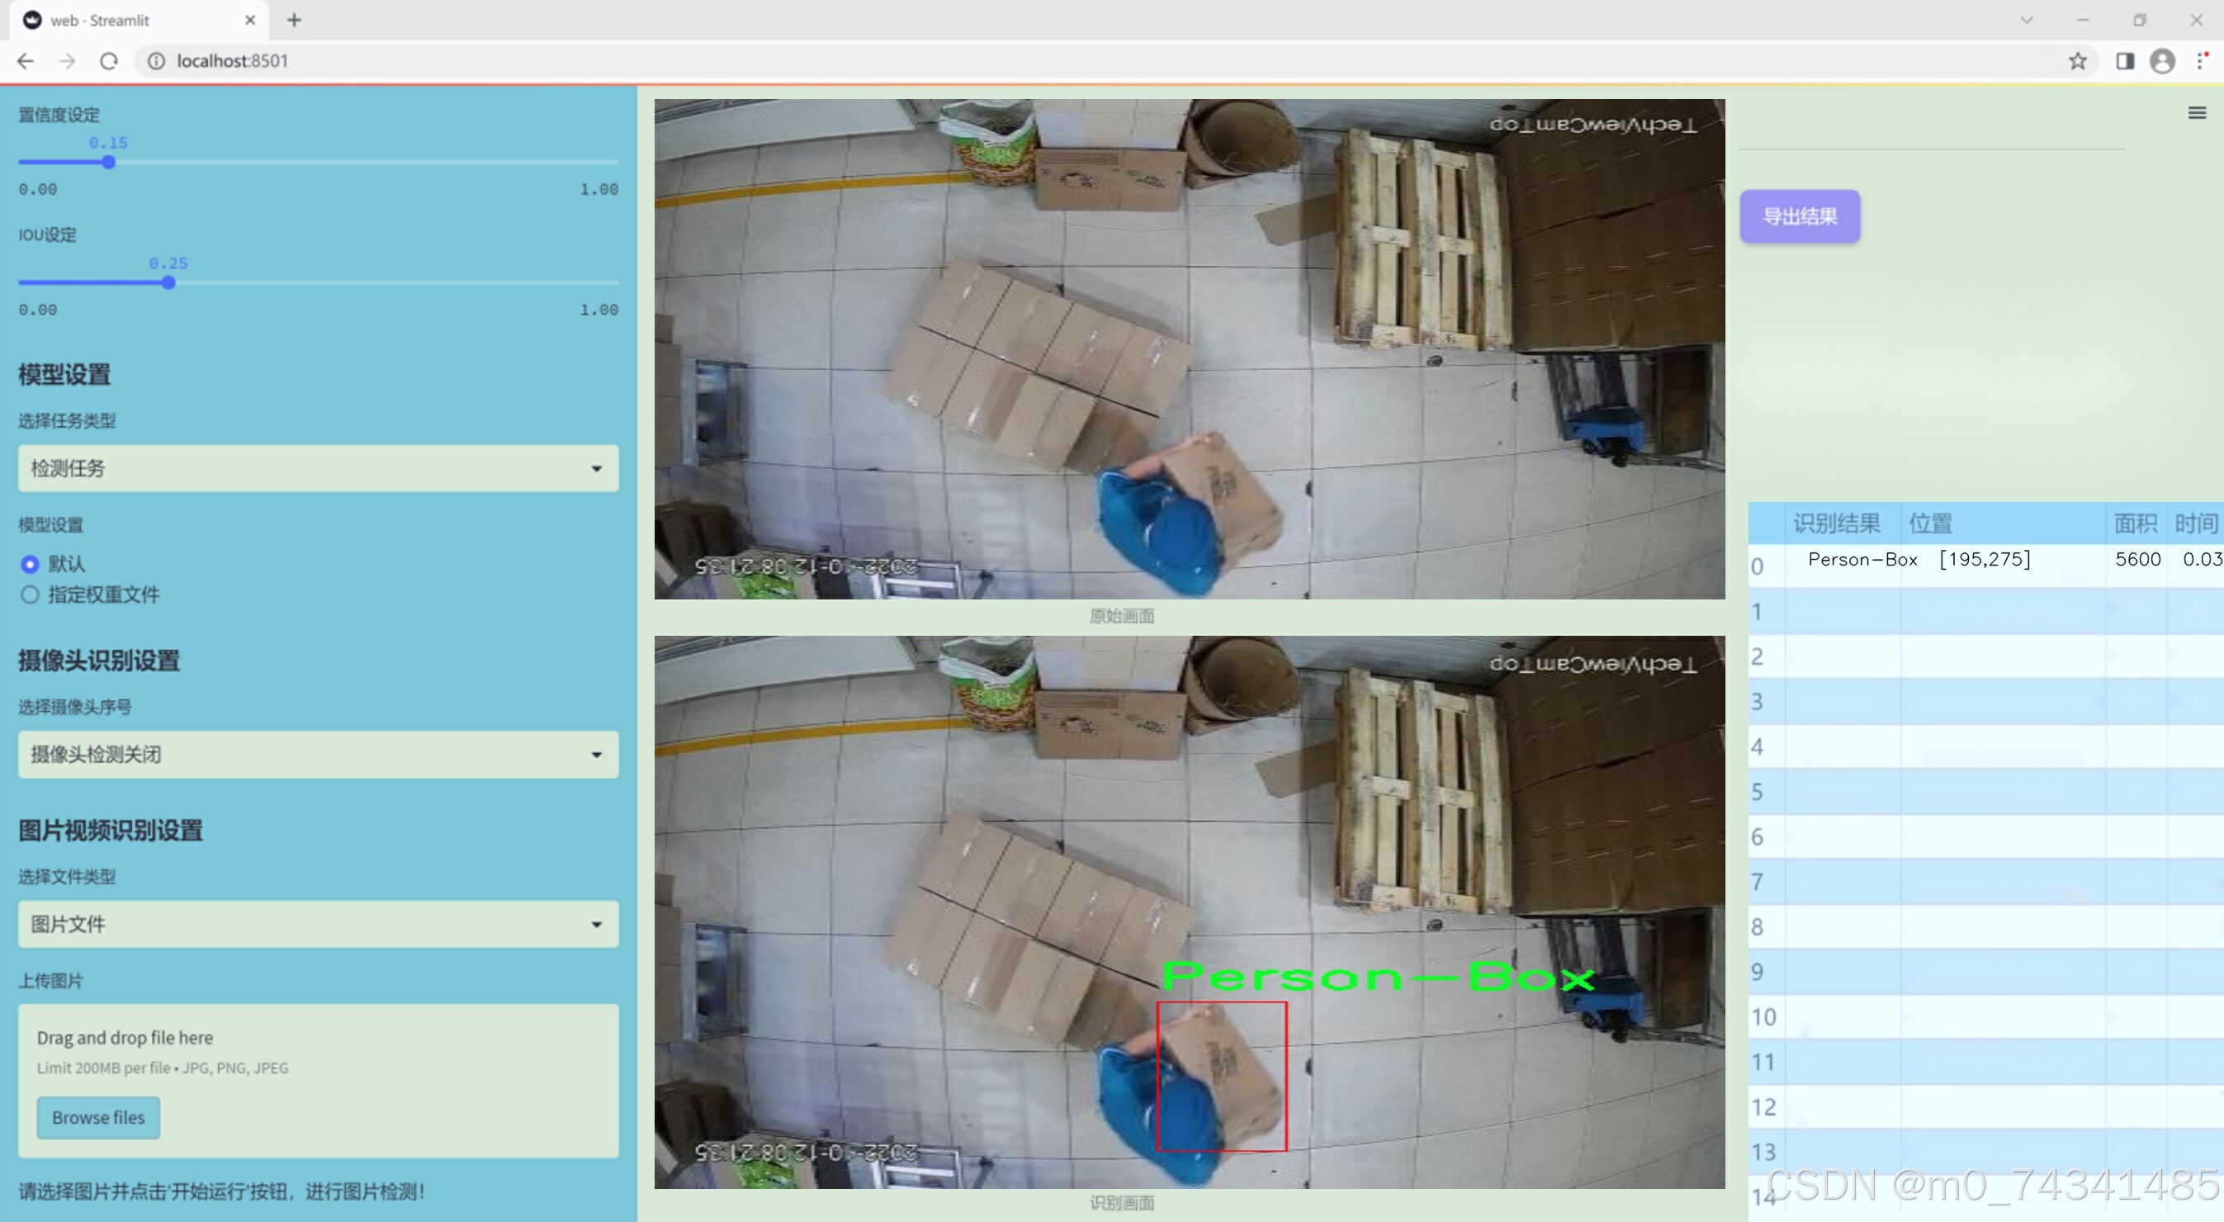Click the browser back arrow
Image resolution: width=2224 pixels, height=1222 pixels.
[x=26, y=61]
